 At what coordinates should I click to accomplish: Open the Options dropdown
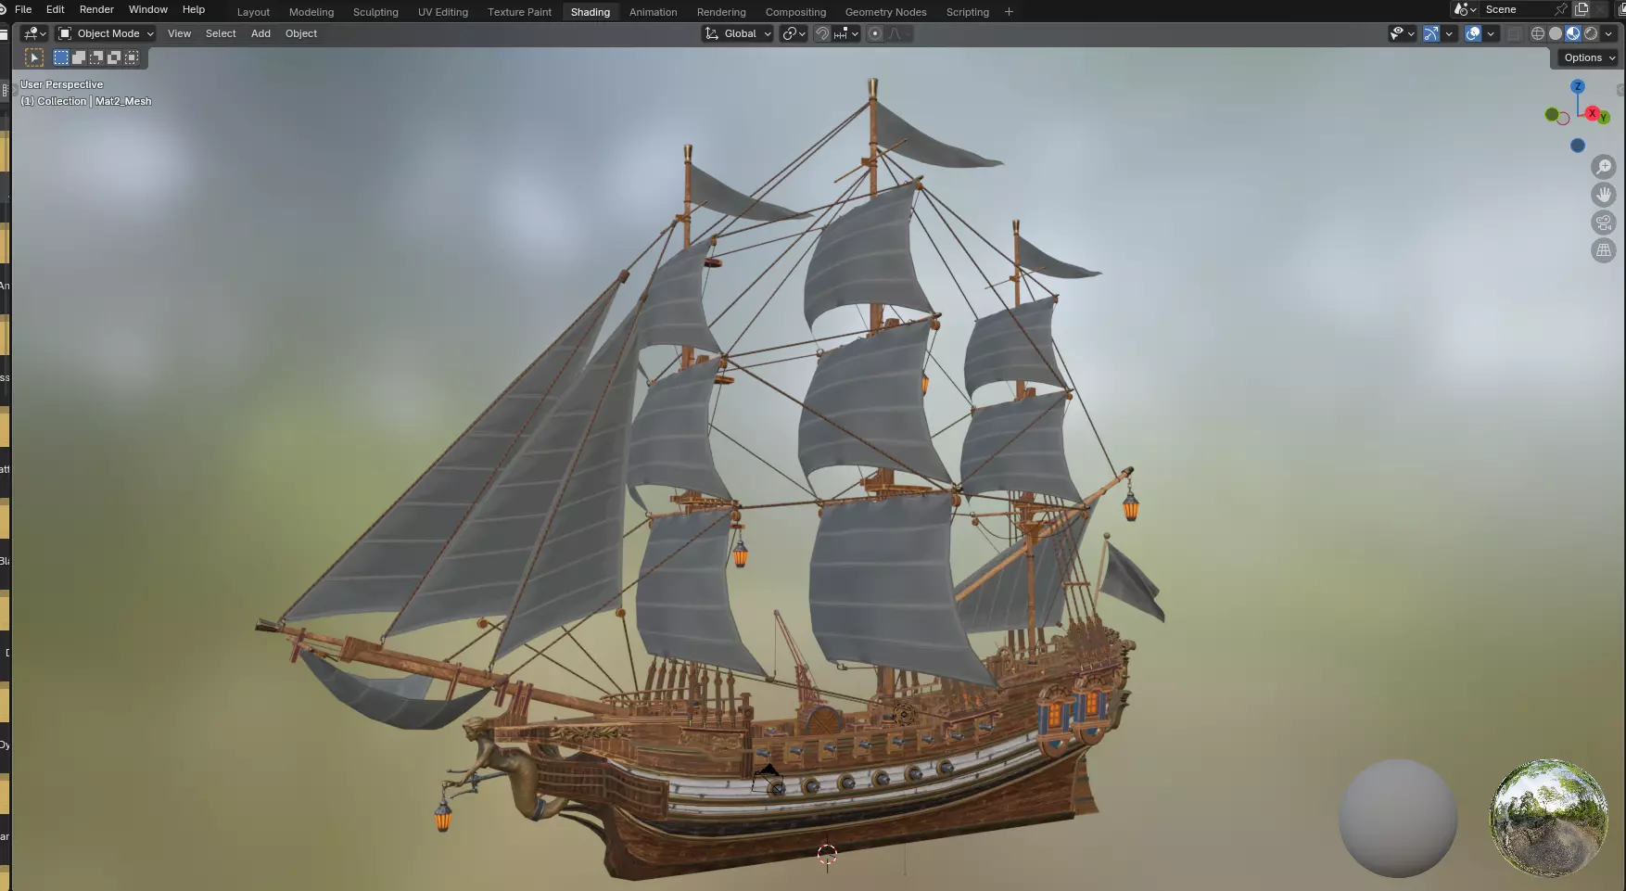1589,57
